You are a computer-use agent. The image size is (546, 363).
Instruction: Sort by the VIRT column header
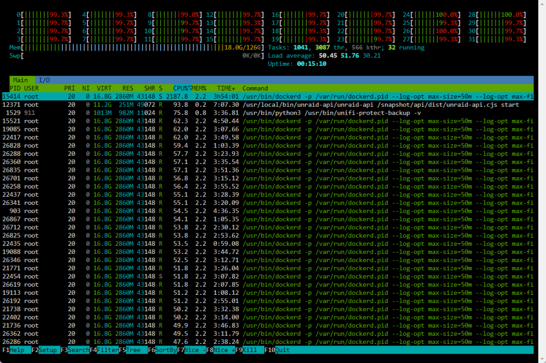(x=104, y=88)
